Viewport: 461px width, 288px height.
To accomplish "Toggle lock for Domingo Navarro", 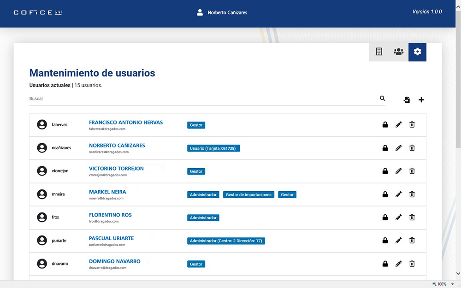I will (385, 264).
